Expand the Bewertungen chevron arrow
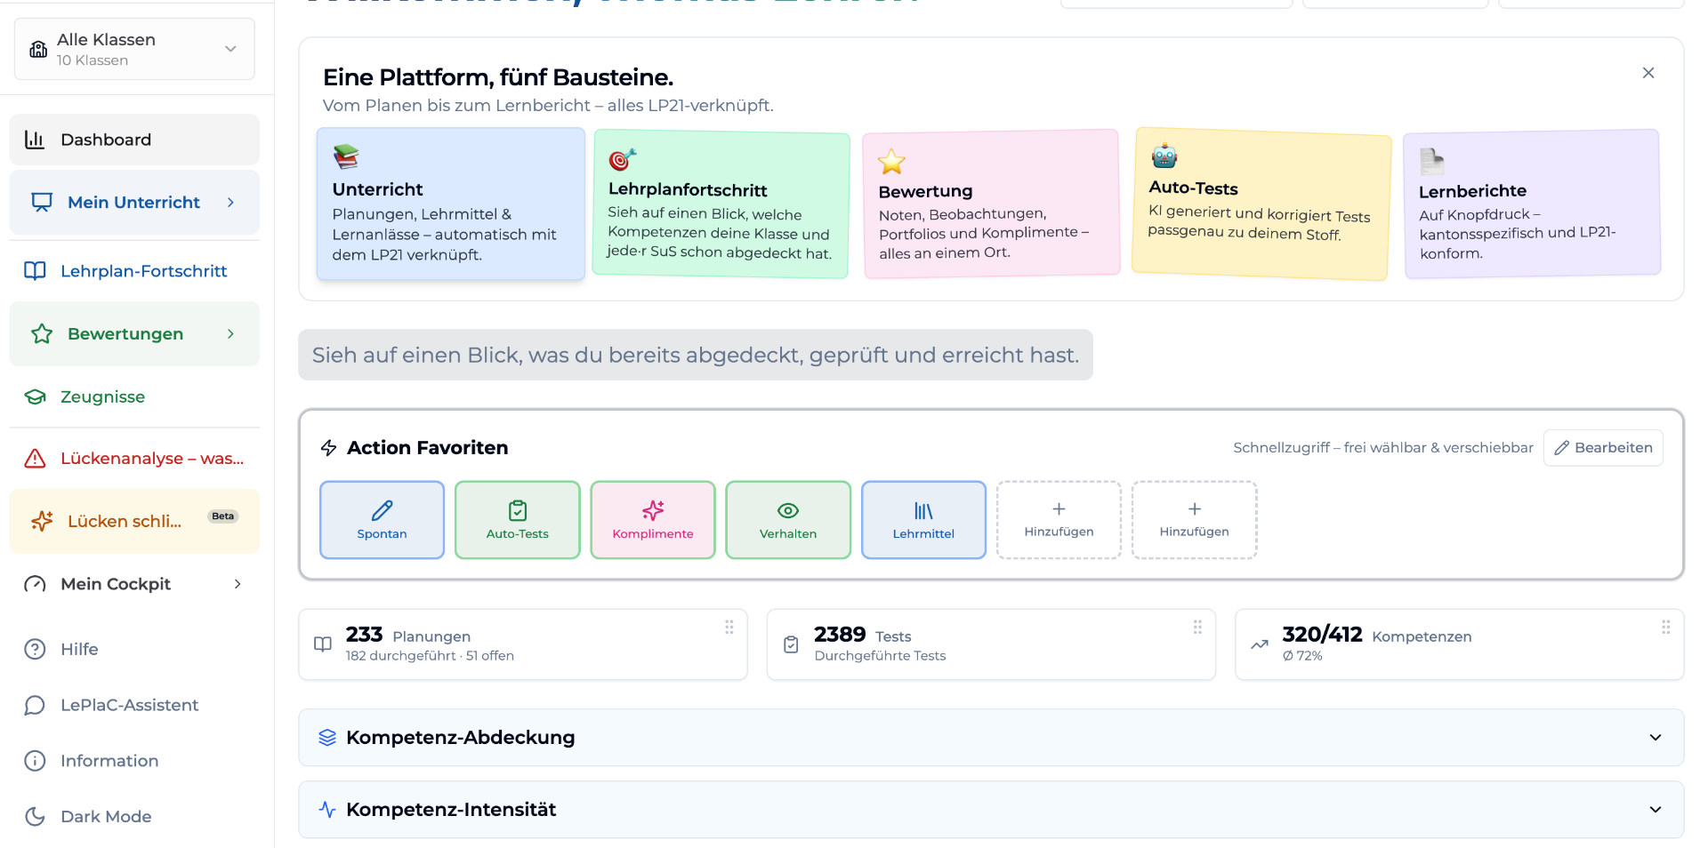Image resolution: width=1708 pixels, height=848 pixels. [x=230, y=334]
